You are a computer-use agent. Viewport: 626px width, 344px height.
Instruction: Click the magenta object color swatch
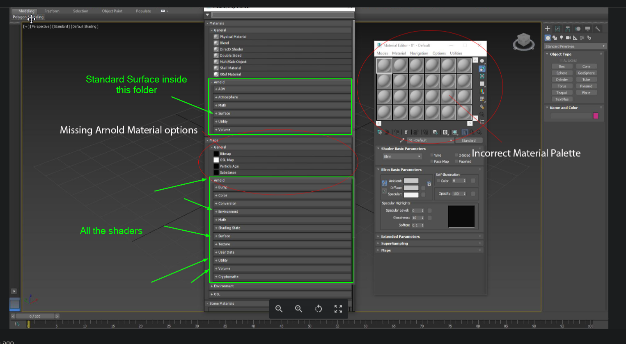pyautogui.click(x=596, y=116)
